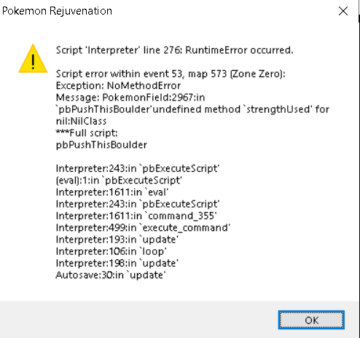
Task: Click the 'Message: PokemonField:2967:in' line
Action: pyautogui.click(x=130, y=98)
